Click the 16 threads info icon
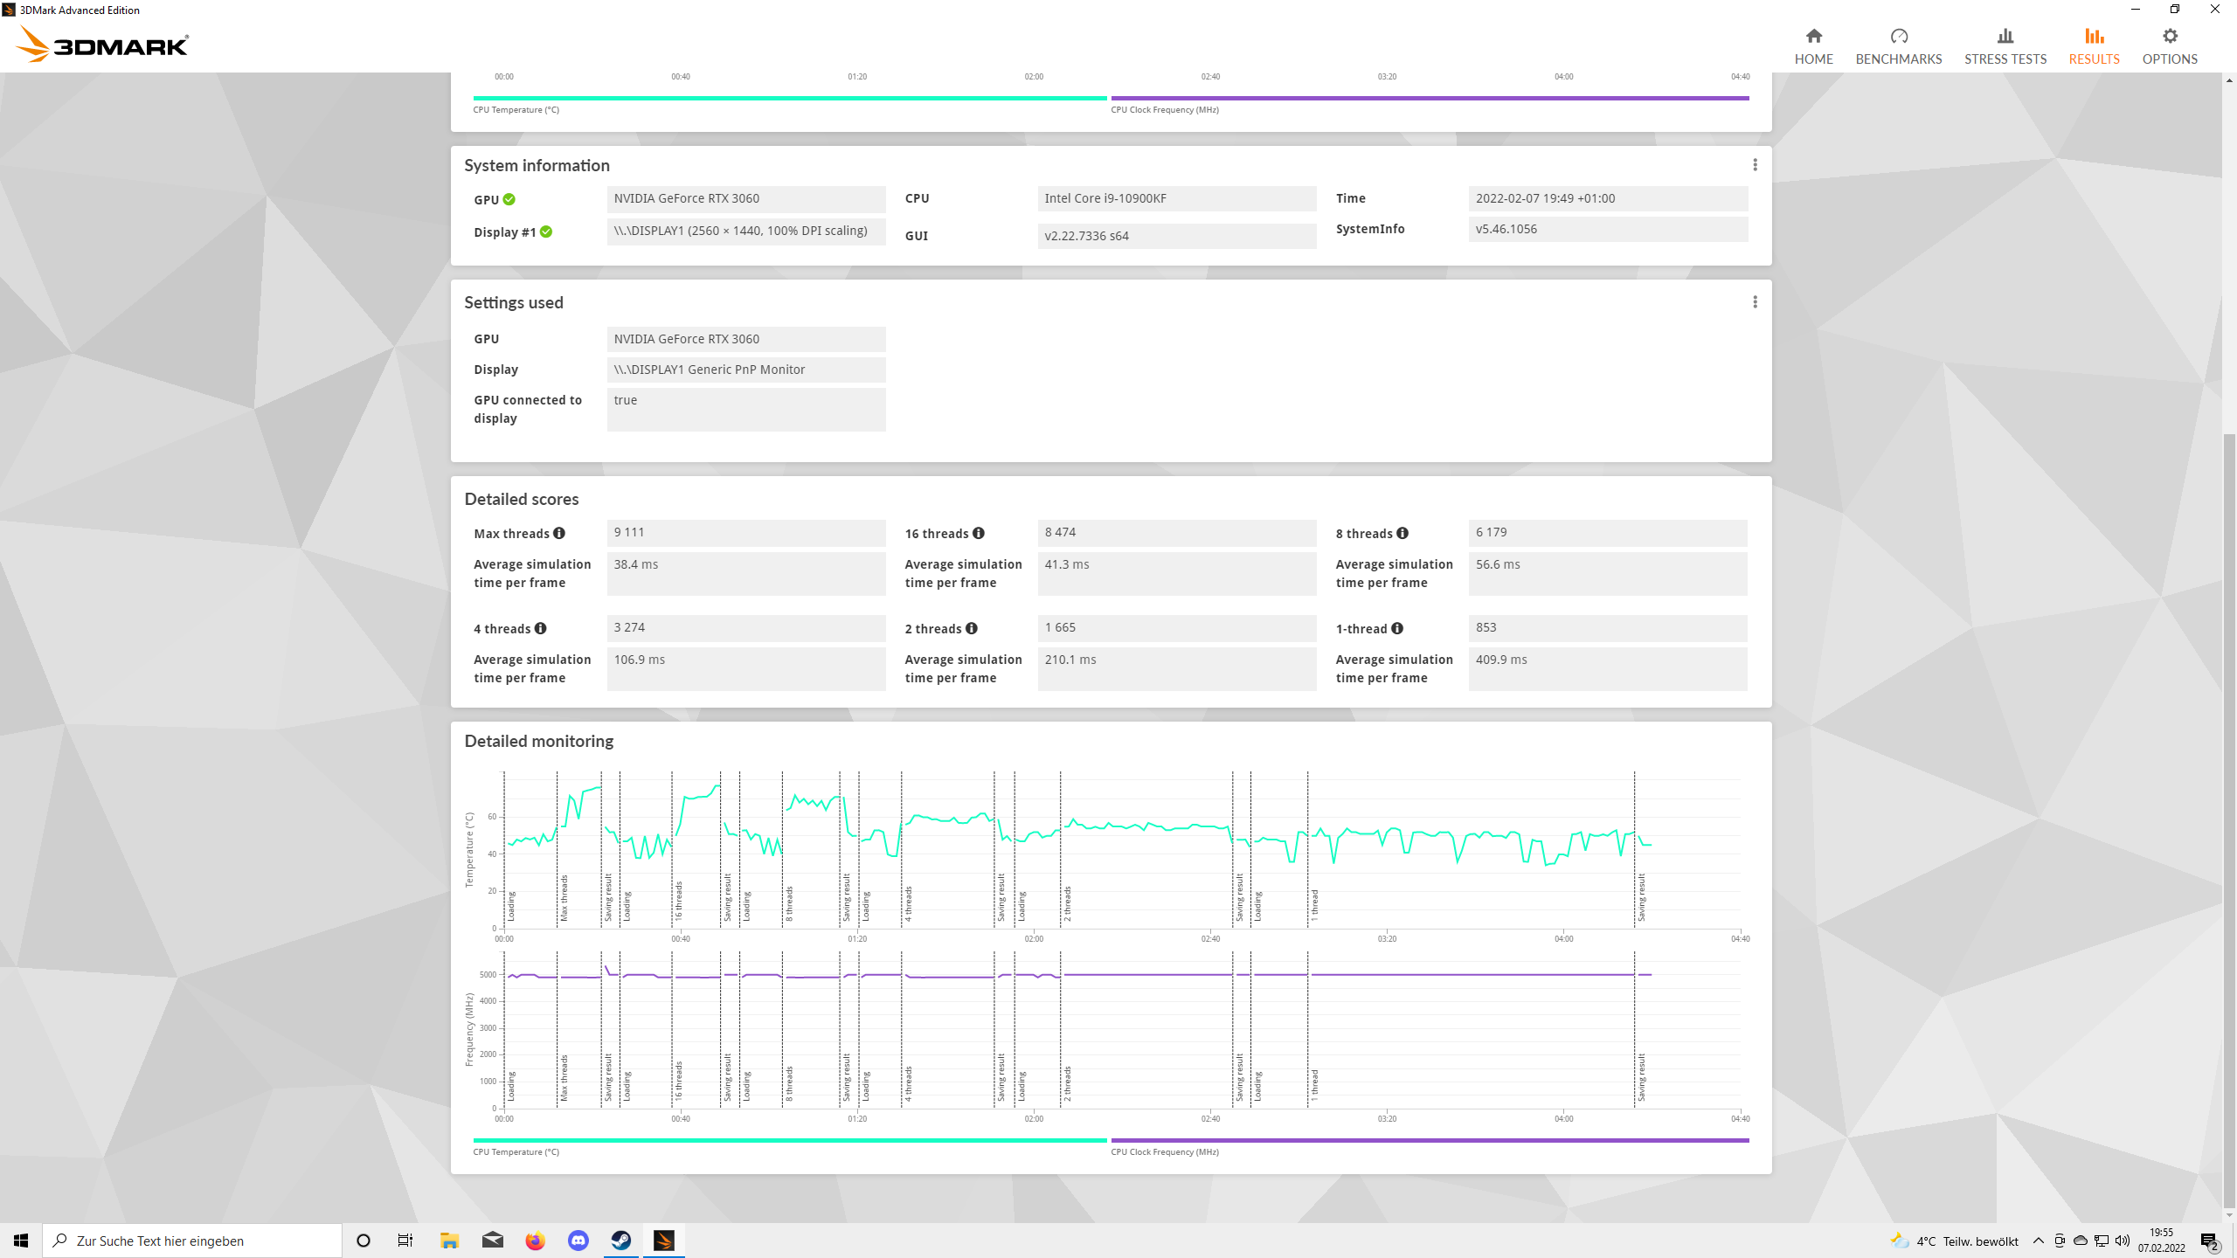Screen dimensions: 2237x1258 tap(979, 533)
